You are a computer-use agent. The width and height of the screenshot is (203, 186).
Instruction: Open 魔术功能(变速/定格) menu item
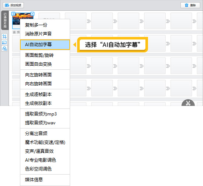[x=45, y=142]
